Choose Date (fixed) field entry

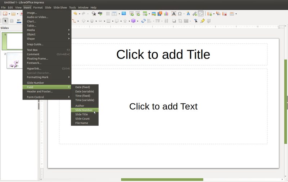[85, 87]
